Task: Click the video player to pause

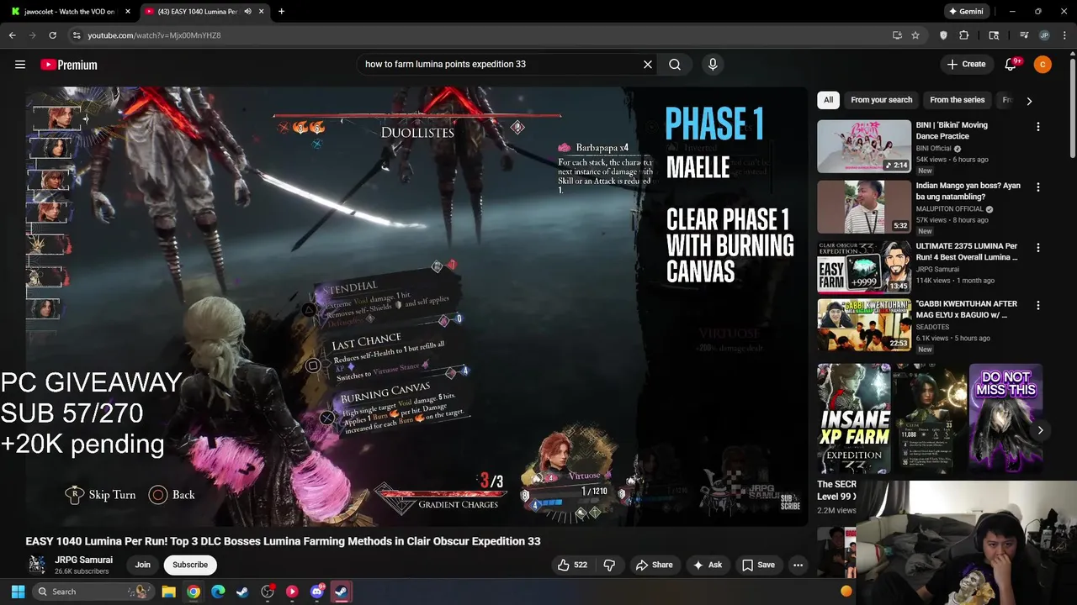Action: point(416,307)
